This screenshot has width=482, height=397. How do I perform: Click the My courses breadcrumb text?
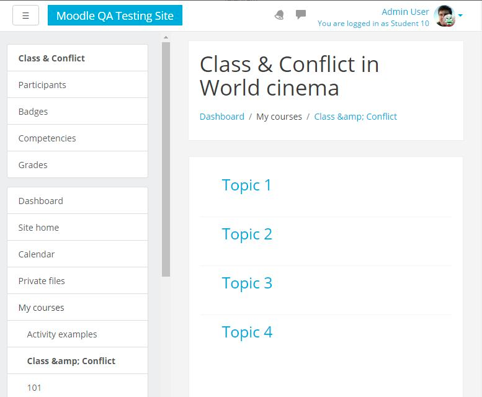click(x=279, y=117)
